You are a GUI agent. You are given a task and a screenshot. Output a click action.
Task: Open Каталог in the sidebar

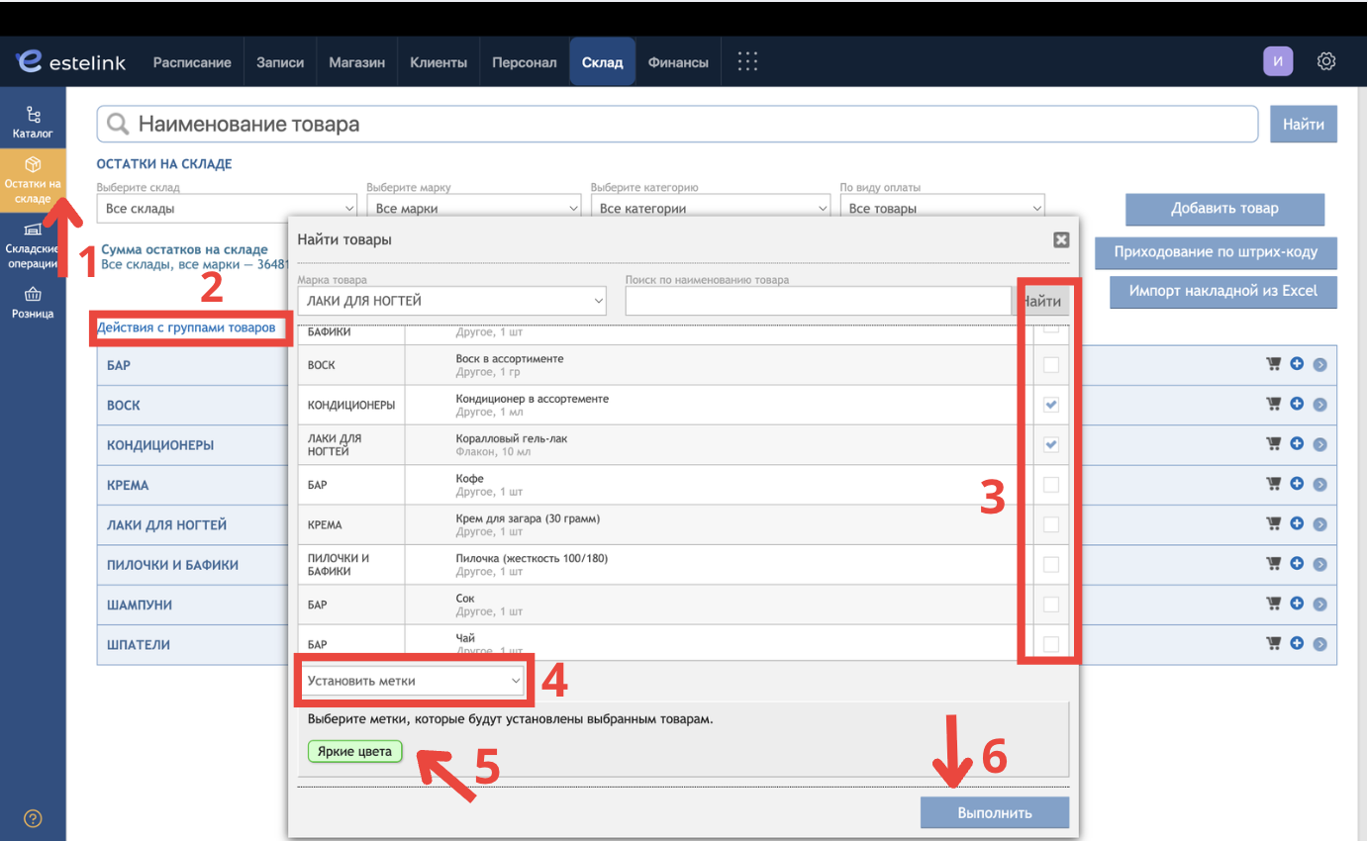[x=33, y=123]
